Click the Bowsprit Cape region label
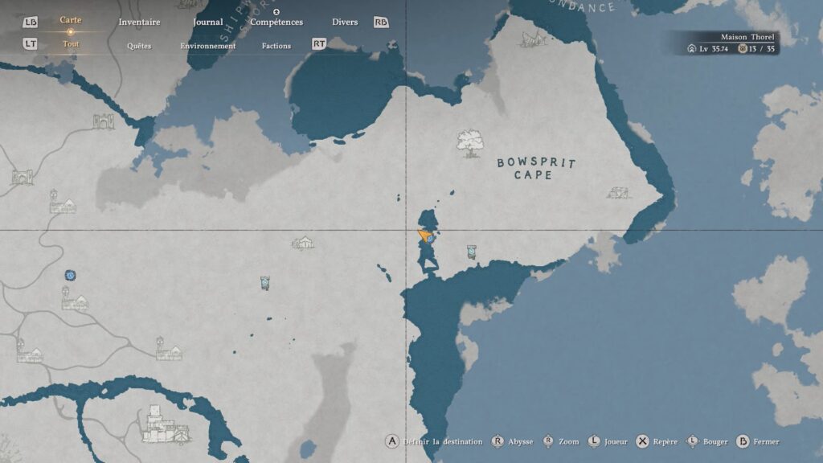This screenshot has width=823, height=463. tap(536, 169)
